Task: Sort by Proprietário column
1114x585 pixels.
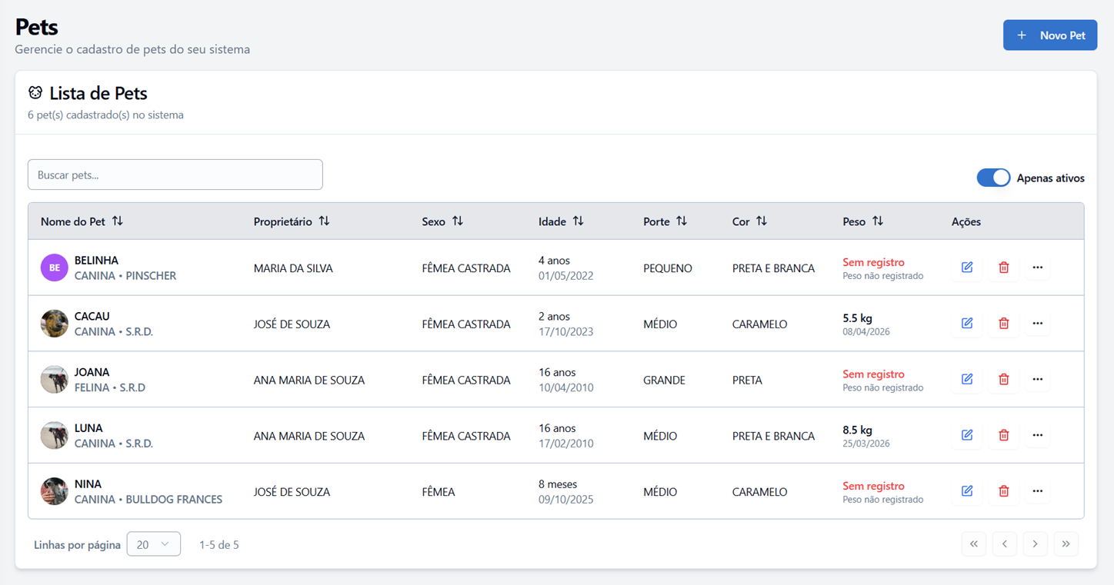Action: (292, 221)
